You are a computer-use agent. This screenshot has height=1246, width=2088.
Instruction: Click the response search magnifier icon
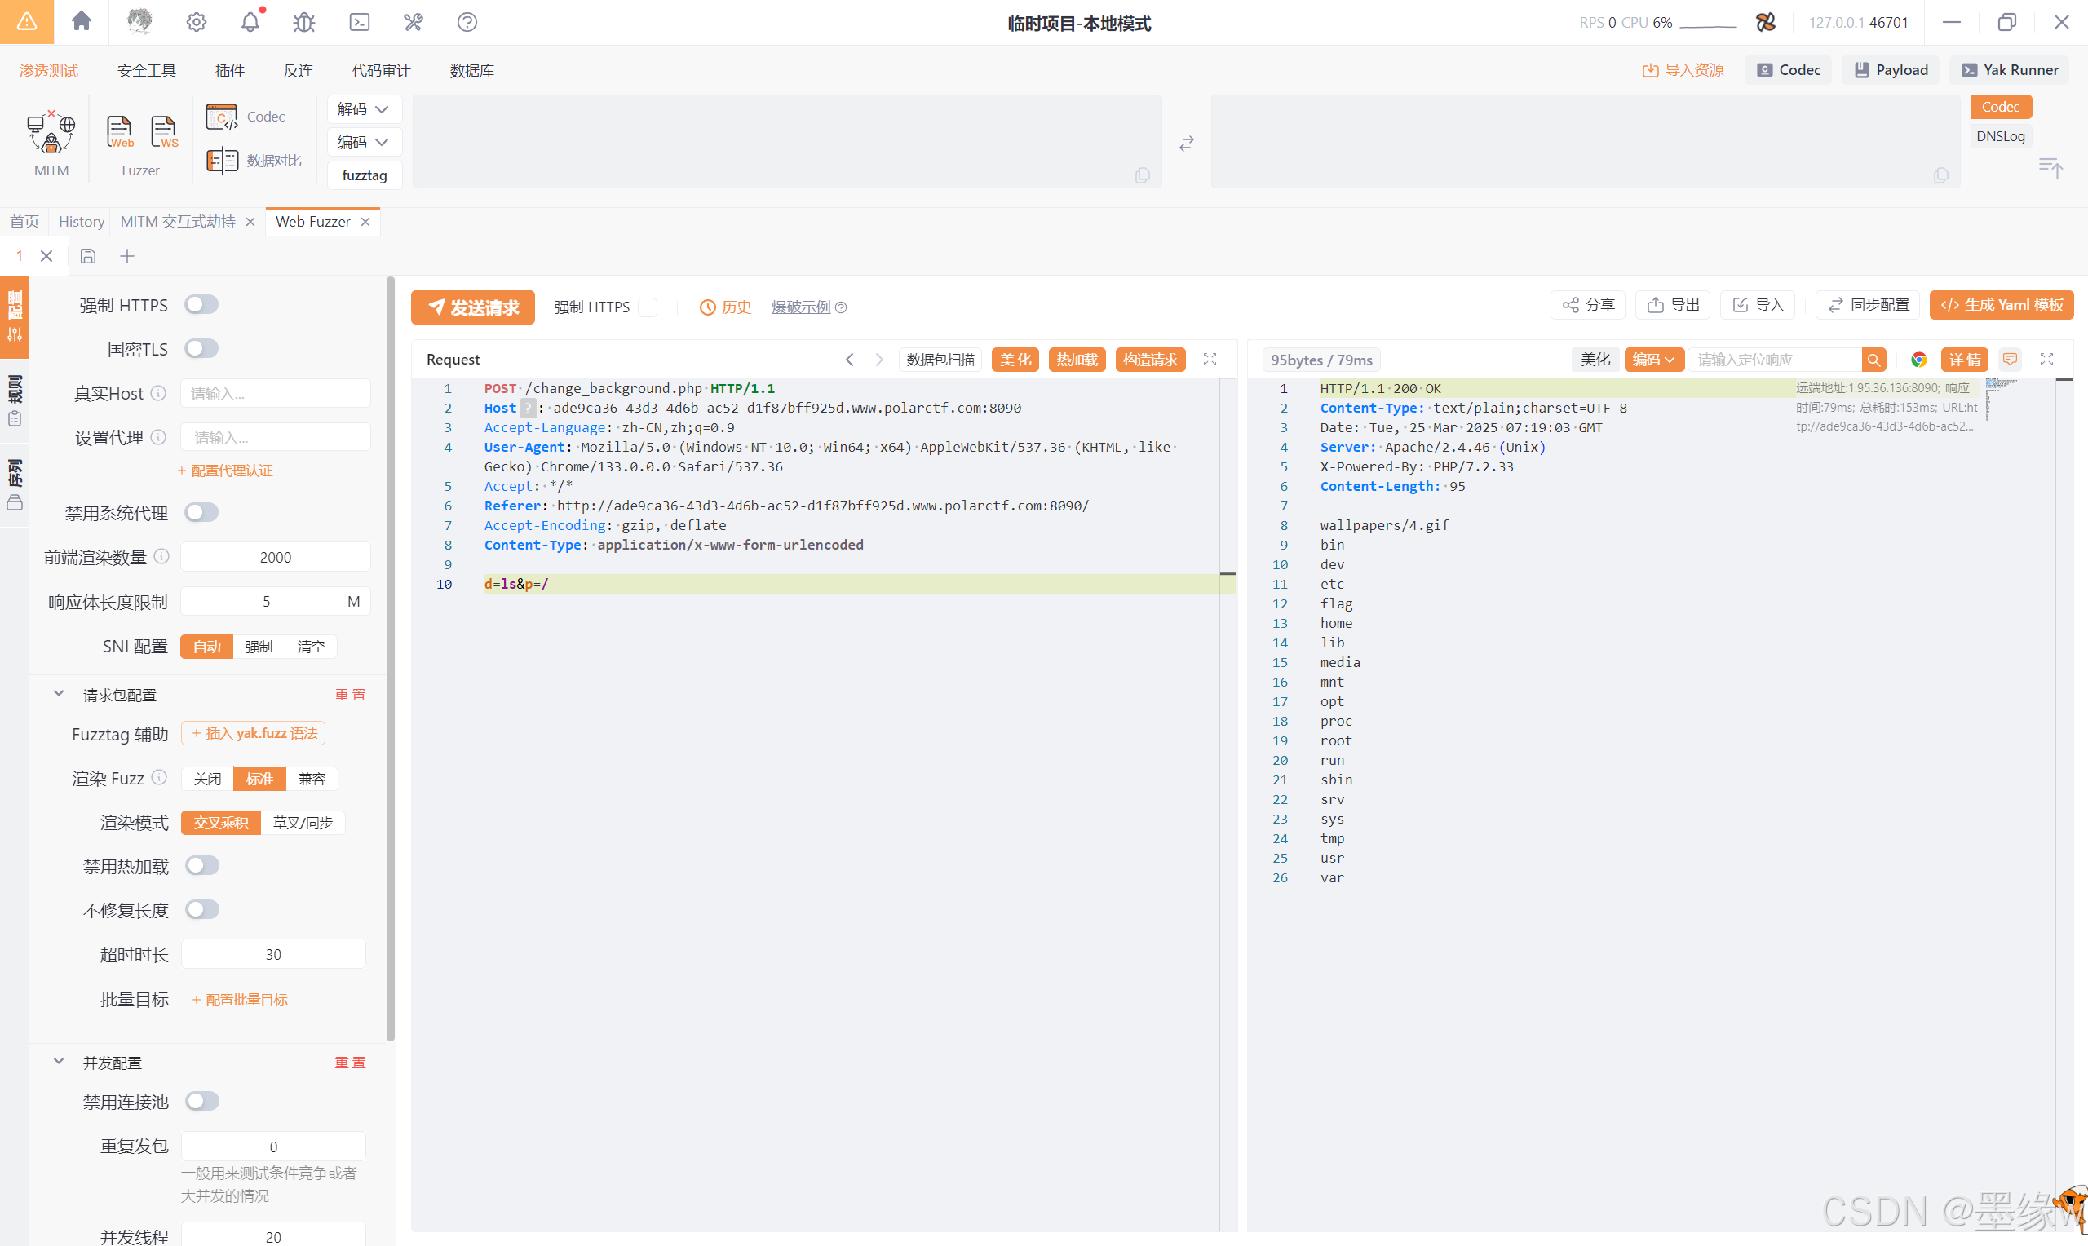coord(1873,360)
